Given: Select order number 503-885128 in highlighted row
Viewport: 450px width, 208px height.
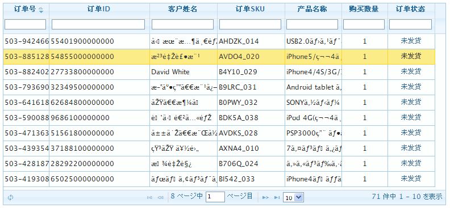Looking at the screenshot, I should click(27, 57).
